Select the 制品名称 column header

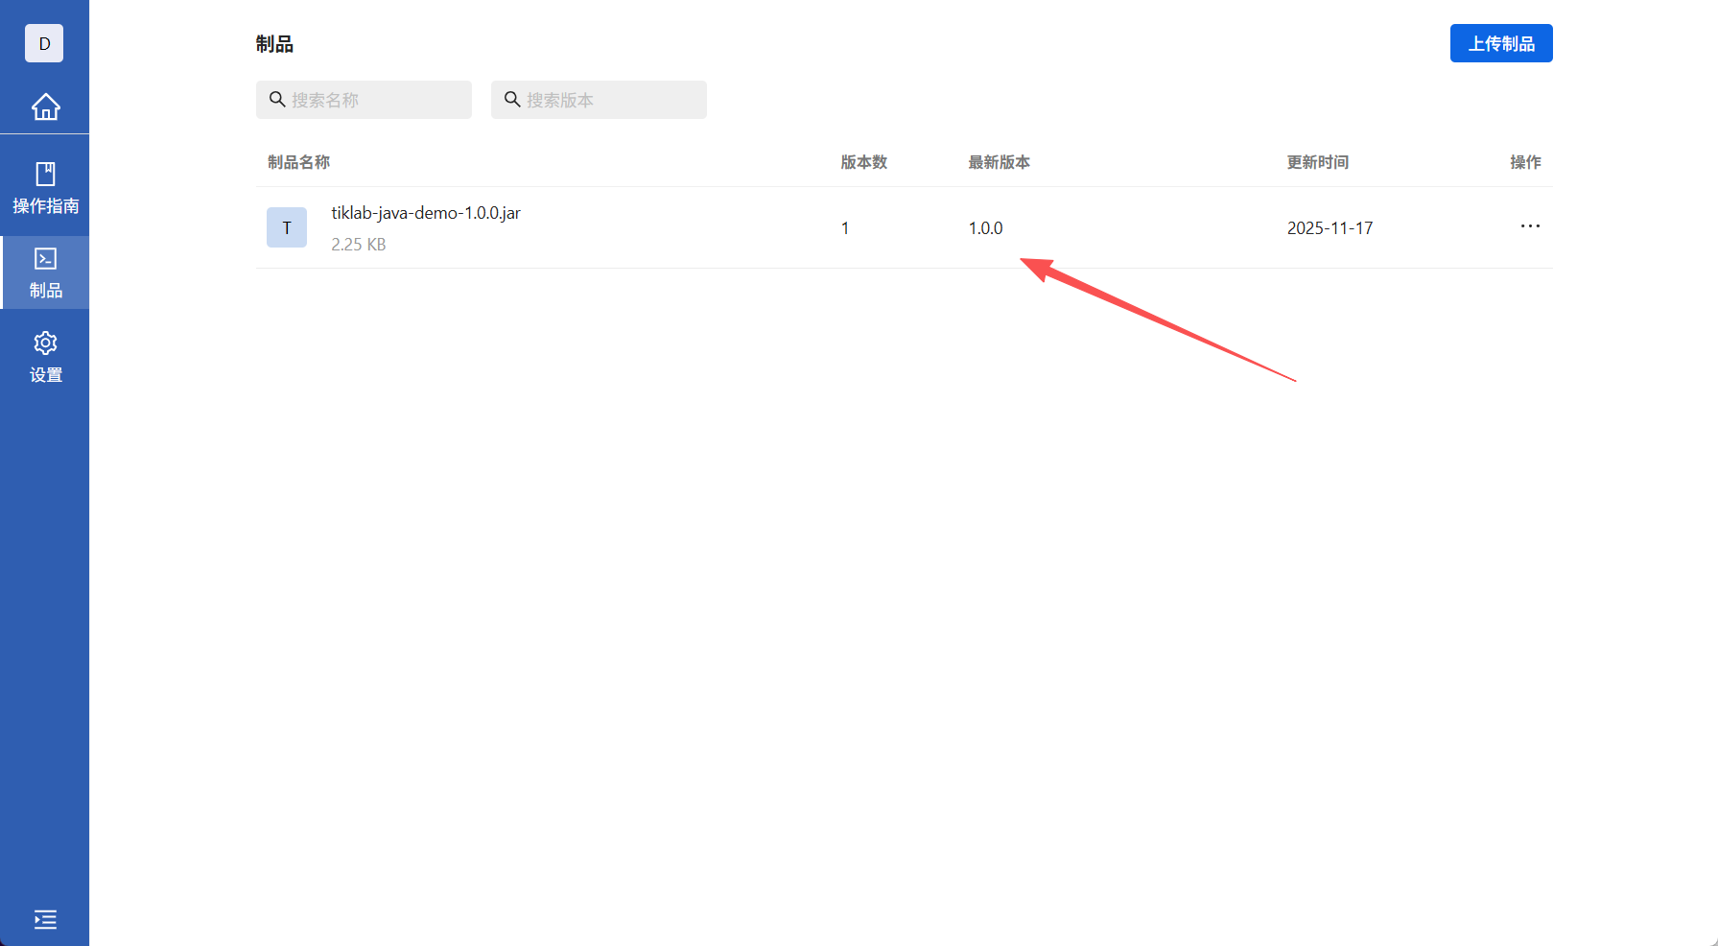click(x=298, y=162)
